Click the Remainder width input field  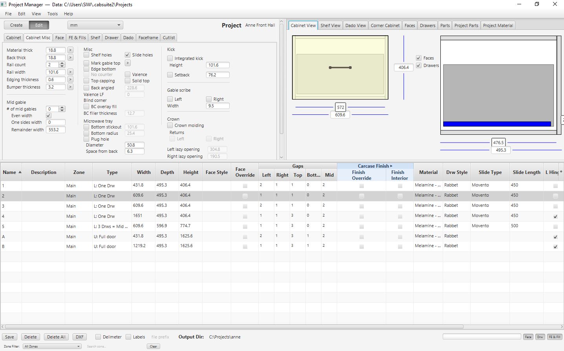(56, 130)
